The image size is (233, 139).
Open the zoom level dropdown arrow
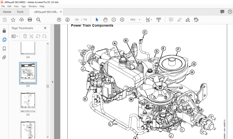[140, 20]
